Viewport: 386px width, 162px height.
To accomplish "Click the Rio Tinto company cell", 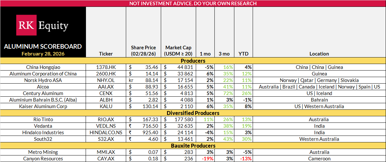I will 43,120.
